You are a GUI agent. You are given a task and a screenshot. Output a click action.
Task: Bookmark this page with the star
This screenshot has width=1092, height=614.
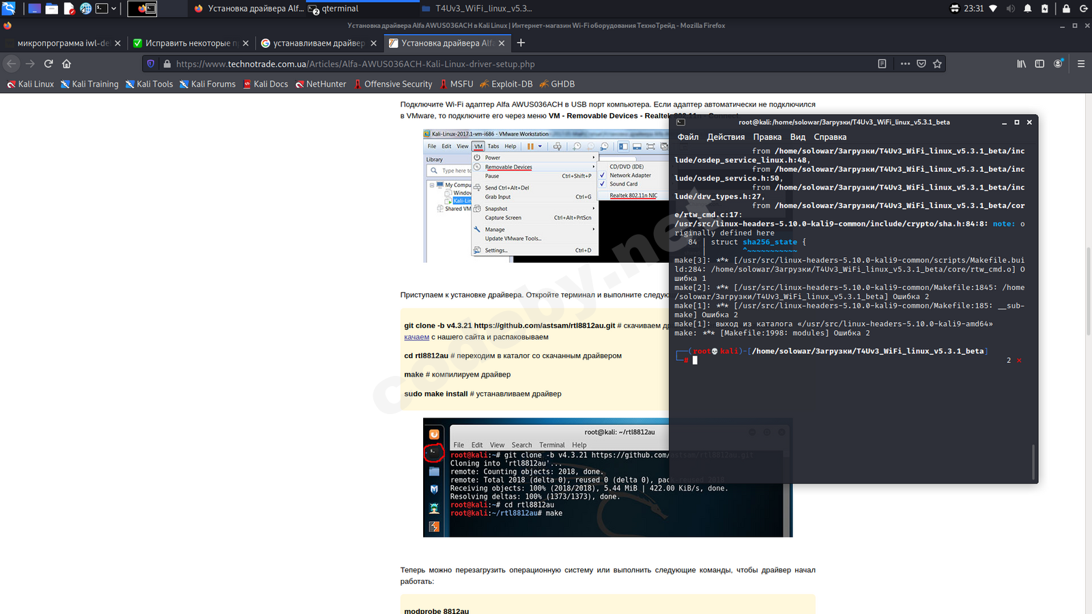937,63
